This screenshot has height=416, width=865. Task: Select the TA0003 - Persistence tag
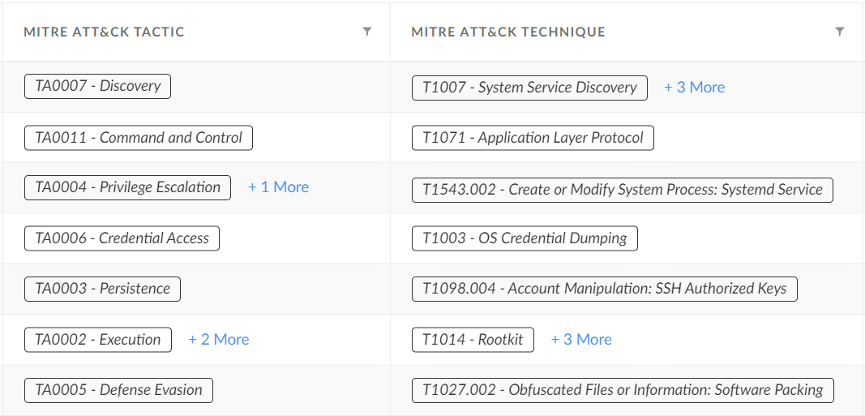click(x=102, y=289)
